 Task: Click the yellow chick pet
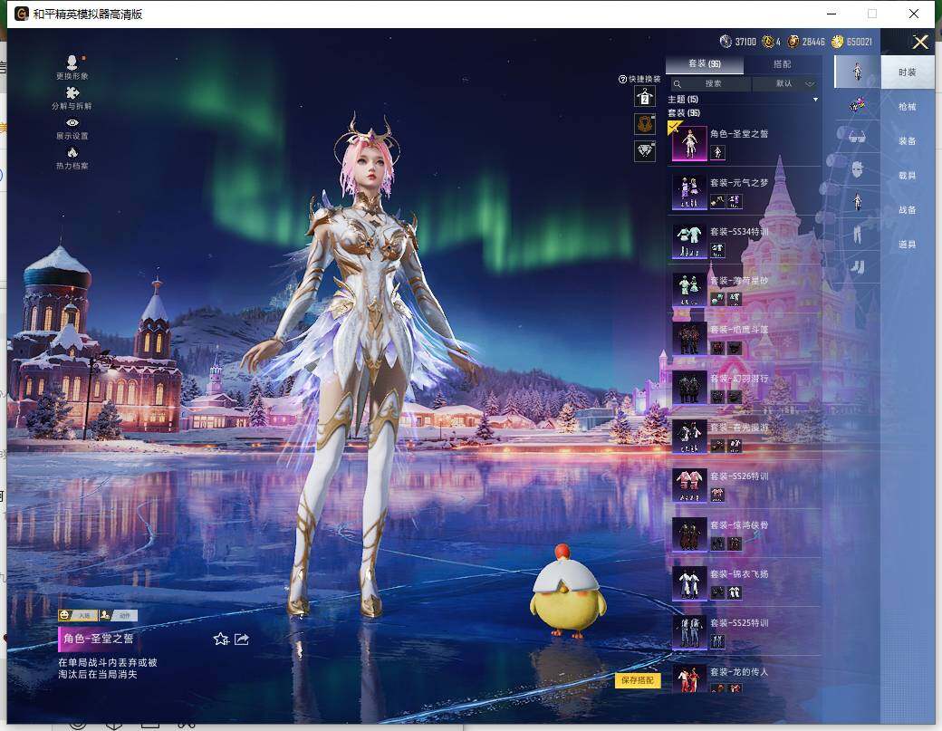click(x=566, y=592)
